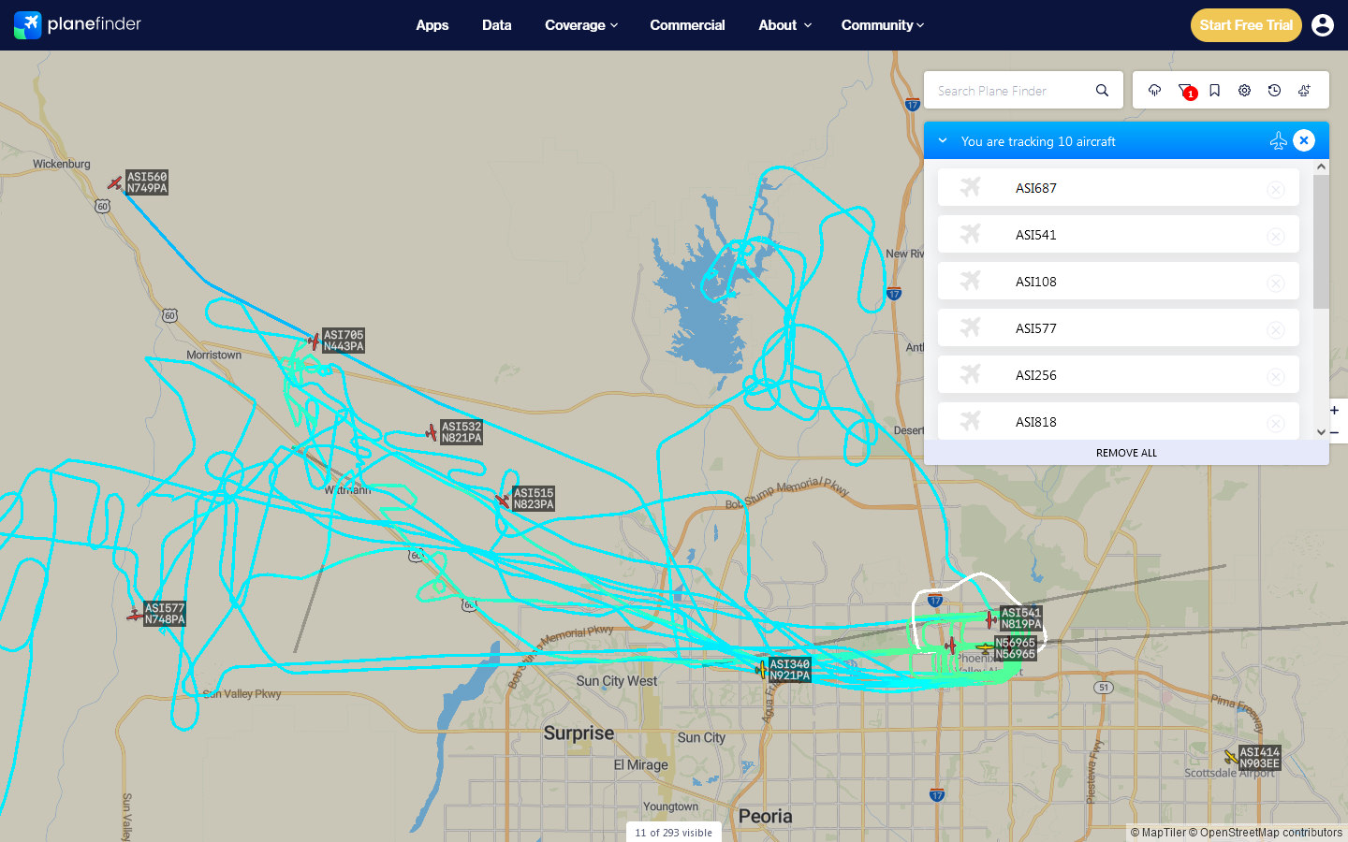The width and height of the screenshot is (1348, 842).
Task: Select aircraft ASI414 N903EE near Scottsdale
Action: [x=1230, y=757]
